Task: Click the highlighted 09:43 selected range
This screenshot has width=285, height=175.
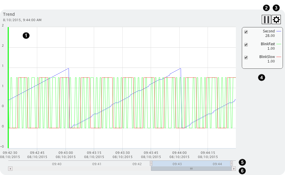Action: tap(177, 164)
